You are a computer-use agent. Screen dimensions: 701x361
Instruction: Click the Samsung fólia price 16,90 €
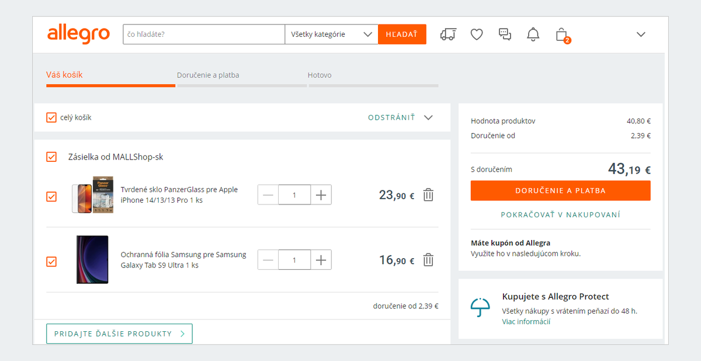tap(397, 260)
